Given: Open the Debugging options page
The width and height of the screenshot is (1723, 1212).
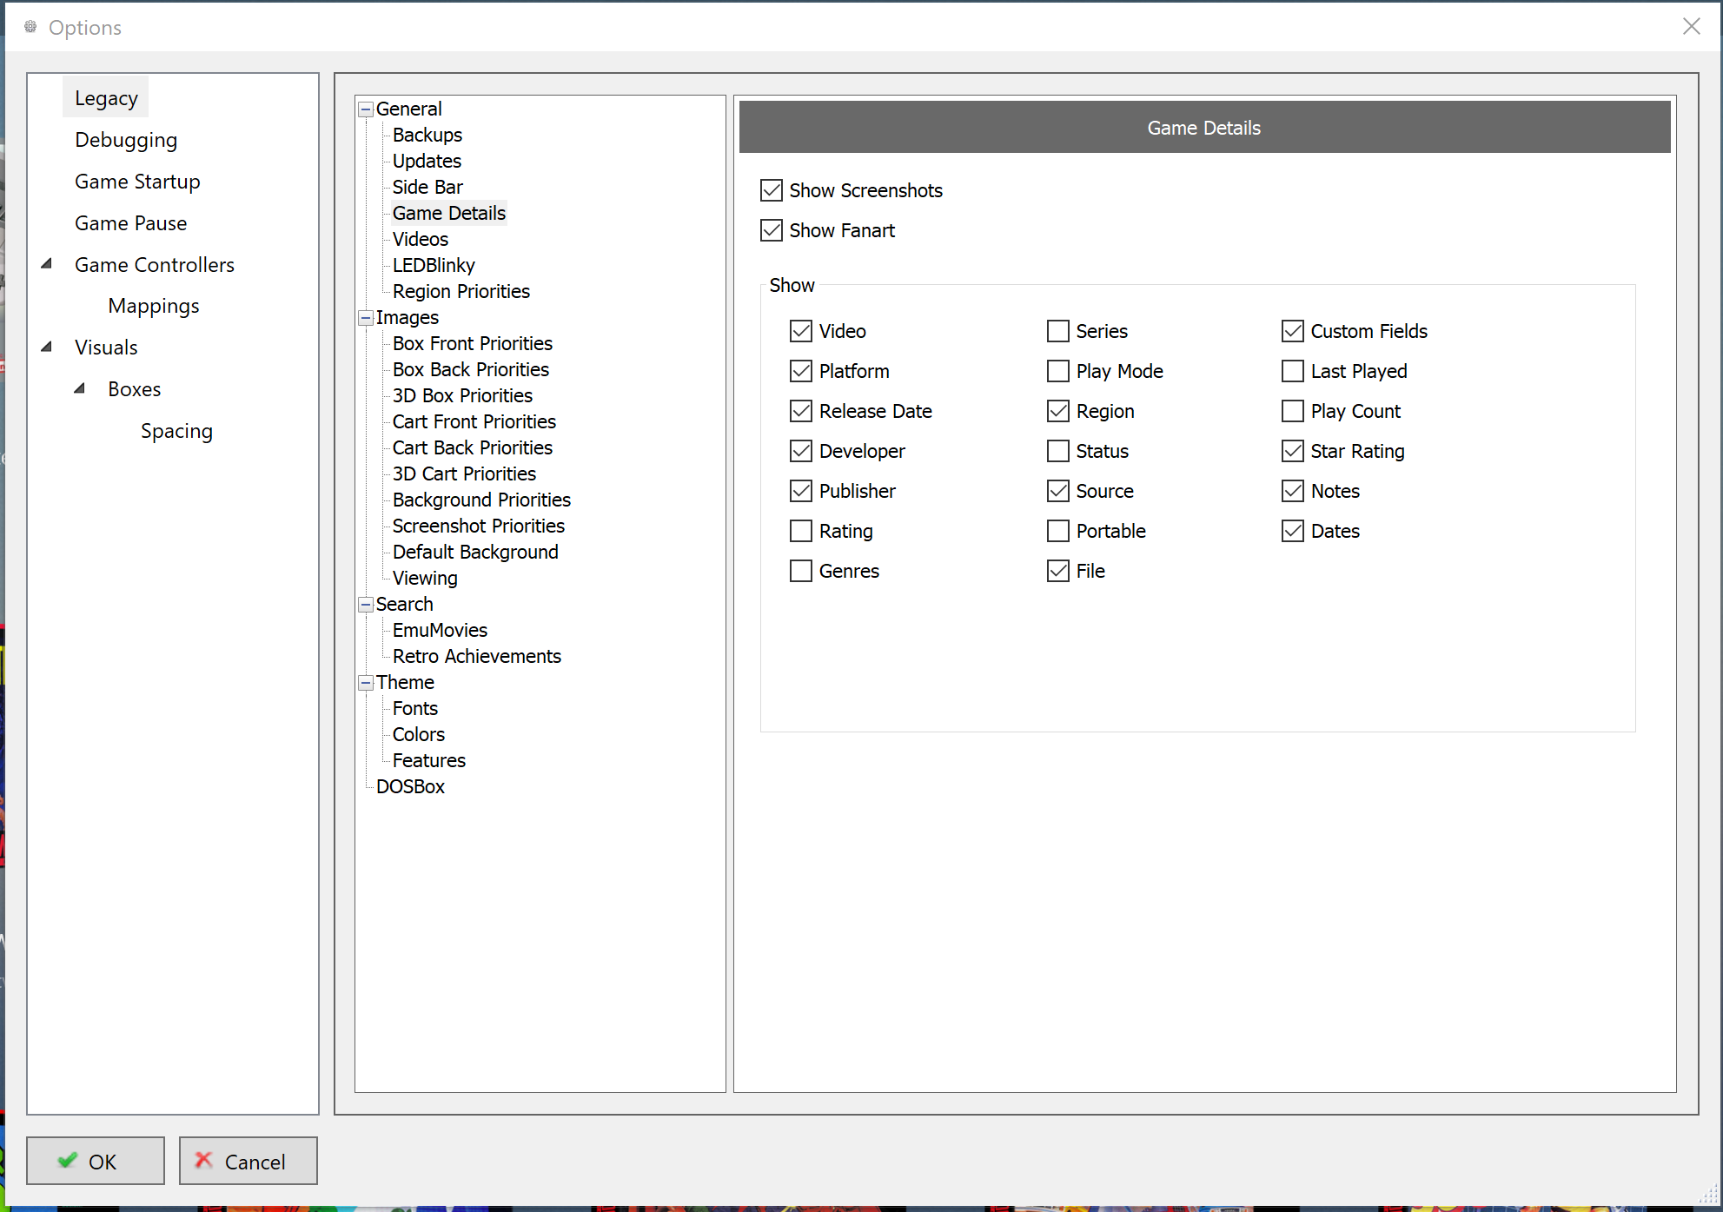Looking at the screenshot, I should pos(126,140).
